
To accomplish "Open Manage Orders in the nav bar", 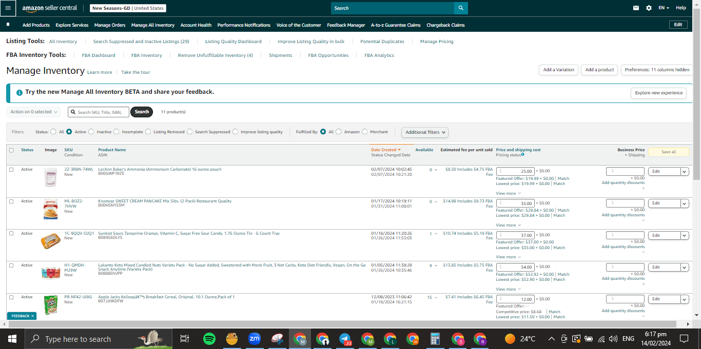I will click(x=110, y=25).
